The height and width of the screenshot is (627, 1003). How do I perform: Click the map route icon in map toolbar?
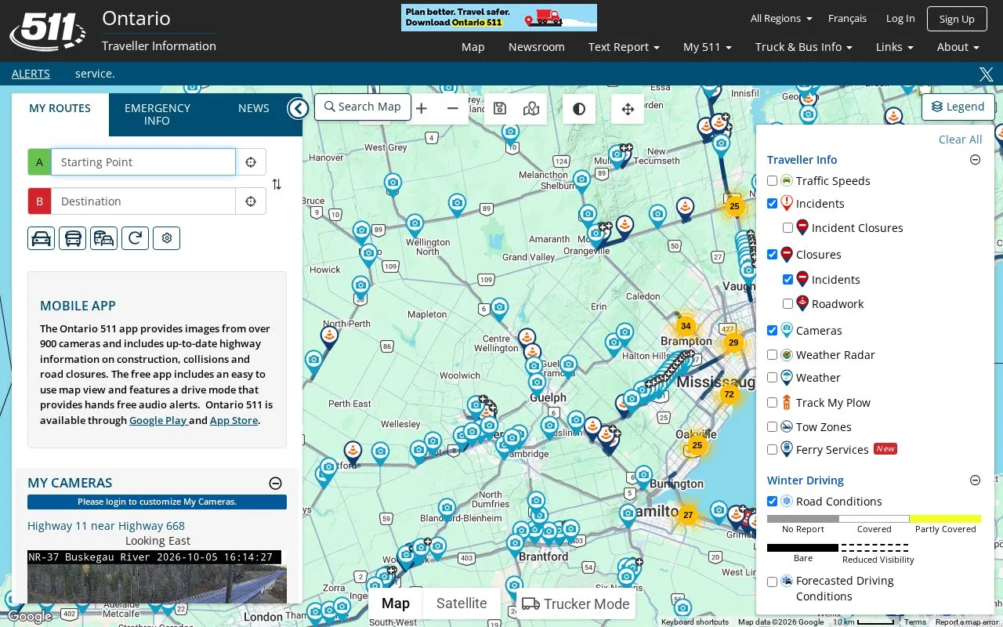pyautogui.click(x=531, y=109)
